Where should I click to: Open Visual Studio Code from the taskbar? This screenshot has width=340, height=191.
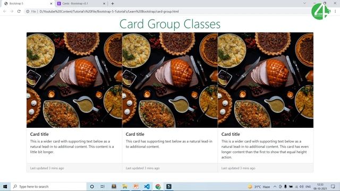[147, 186]
